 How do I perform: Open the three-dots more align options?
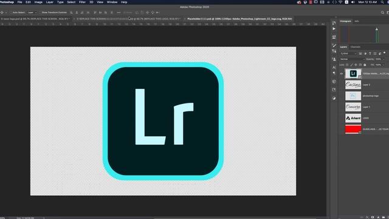[x=119, y=12]
